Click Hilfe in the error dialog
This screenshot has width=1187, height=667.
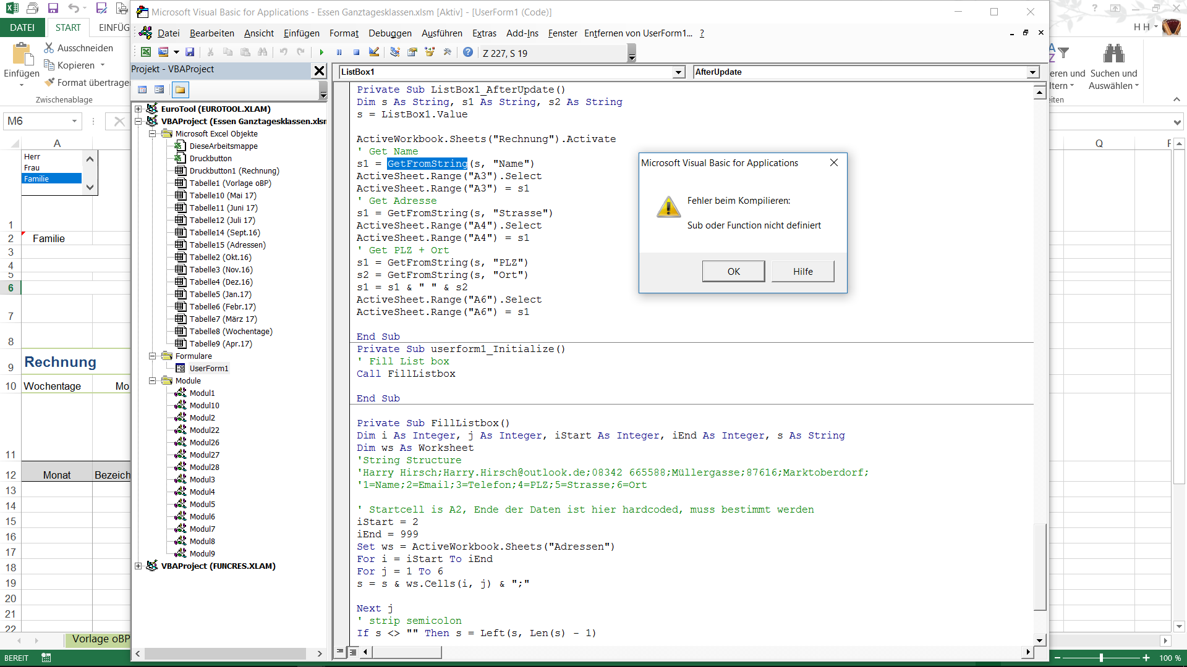coord(802,271)
